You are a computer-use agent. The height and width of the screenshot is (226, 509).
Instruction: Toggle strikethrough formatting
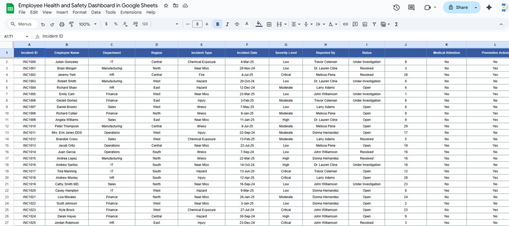pyautogui.click(x=237, y=24)
